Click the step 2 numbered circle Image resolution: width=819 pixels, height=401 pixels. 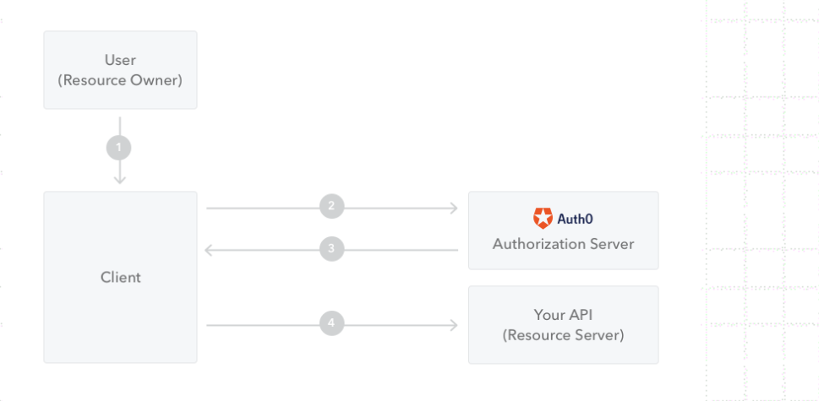pyautogui.click(x=331, y=205)
